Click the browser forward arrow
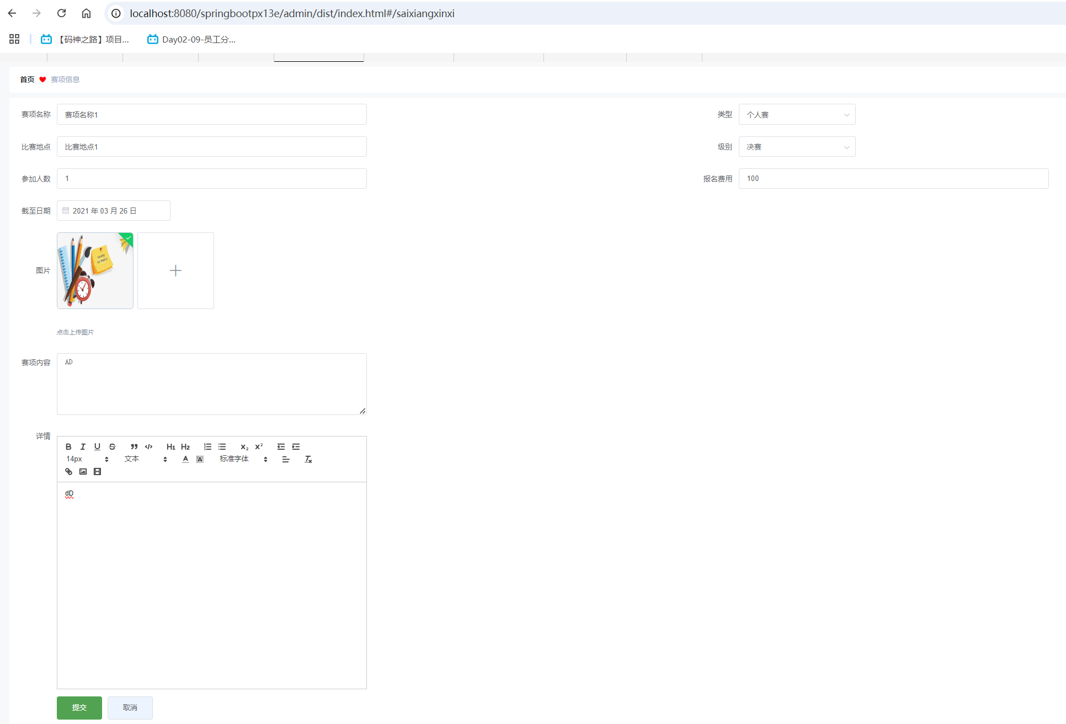Image resolution: width=1066 pixels, height=724 pixels. (36, 13)
